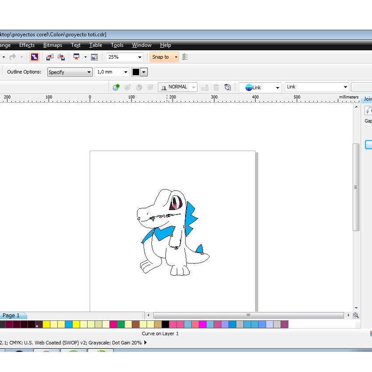This screenshot has width=372, height=372.
Task: Click the green globe icon left of NORMAL
Action: [116, 87]
